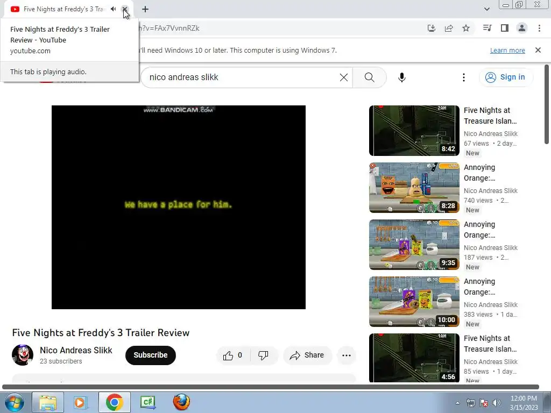Image resolution: width=551 pixels, height=413 pixels.
Task: Start voice search with the microphone
Action: pyautogui.click(x=402, y=77)
